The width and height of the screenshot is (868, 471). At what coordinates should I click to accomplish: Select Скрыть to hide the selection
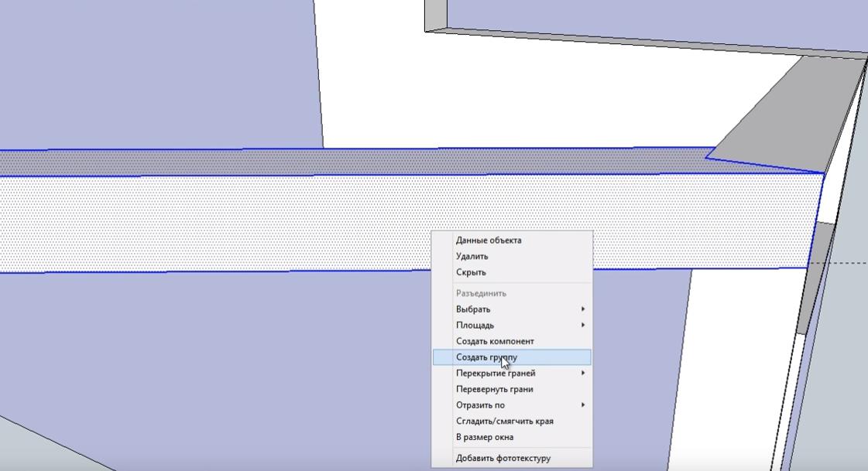[471, 273]
